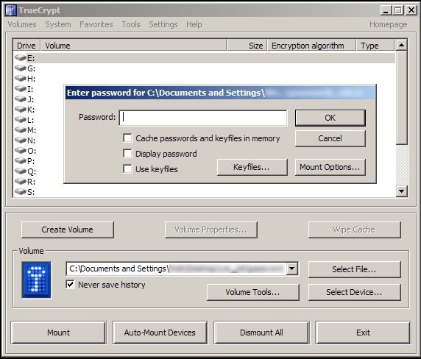Click the E: drive icon
Viewport: 421px width, 359px height.
pyautogui.click(x=21, y=57)
